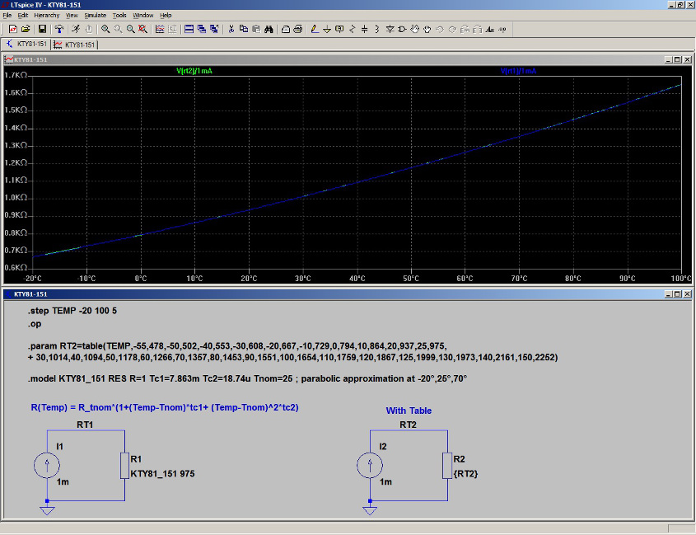Click the Run simulation icon
696x535 pixels.
pos(74,29)
